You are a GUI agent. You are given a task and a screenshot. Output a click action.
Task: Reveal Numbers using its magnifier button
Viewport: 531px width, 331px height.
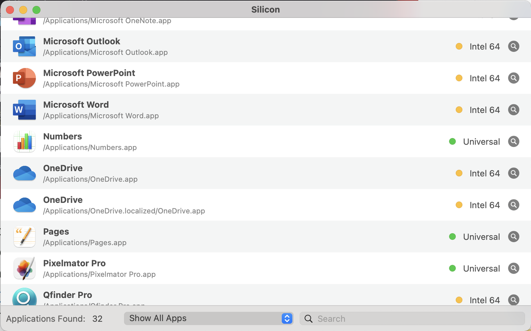click(x=513, y=142)
